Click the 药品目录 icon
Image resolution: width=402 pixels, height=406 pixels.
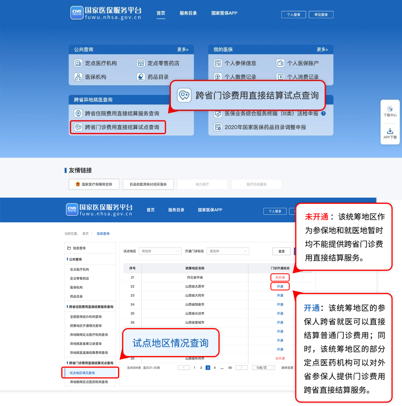(141, 77)
